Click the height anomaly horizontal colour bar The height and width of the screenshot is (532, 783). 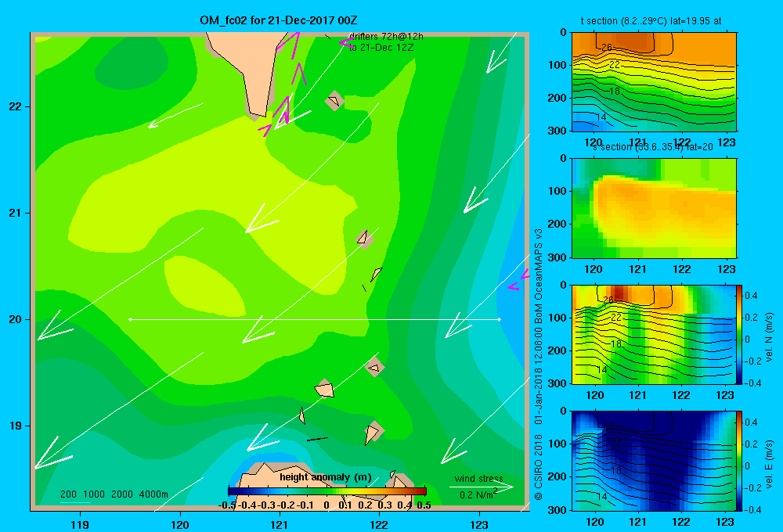(327, 491)
